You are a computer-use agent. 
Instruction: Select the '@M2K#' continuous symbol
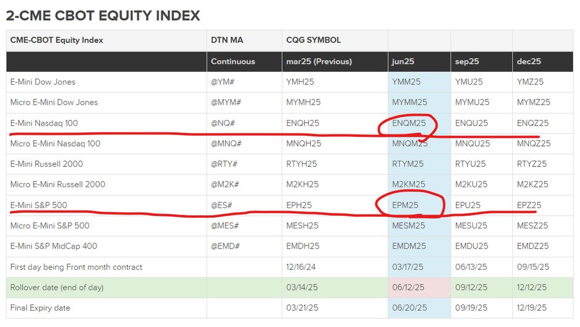[x=225, y=184]
